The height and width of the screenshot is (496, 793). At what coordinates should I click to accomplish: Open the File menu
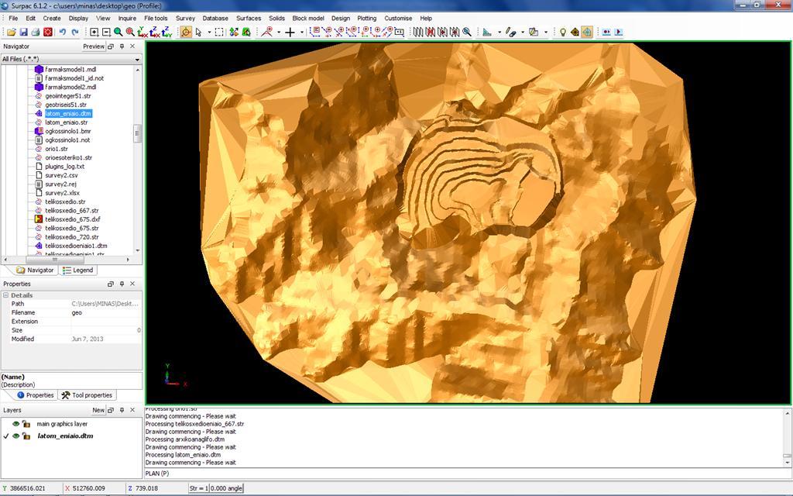pyautogui.click(x=14, y=19)
